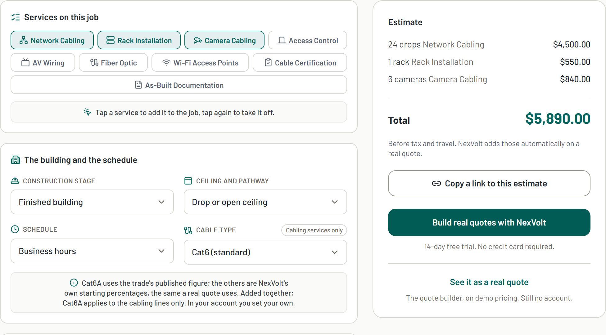Click the building icon beside The building and the schedule
Viewport: 606px width, 335px height.
click(x=16, y=160)
